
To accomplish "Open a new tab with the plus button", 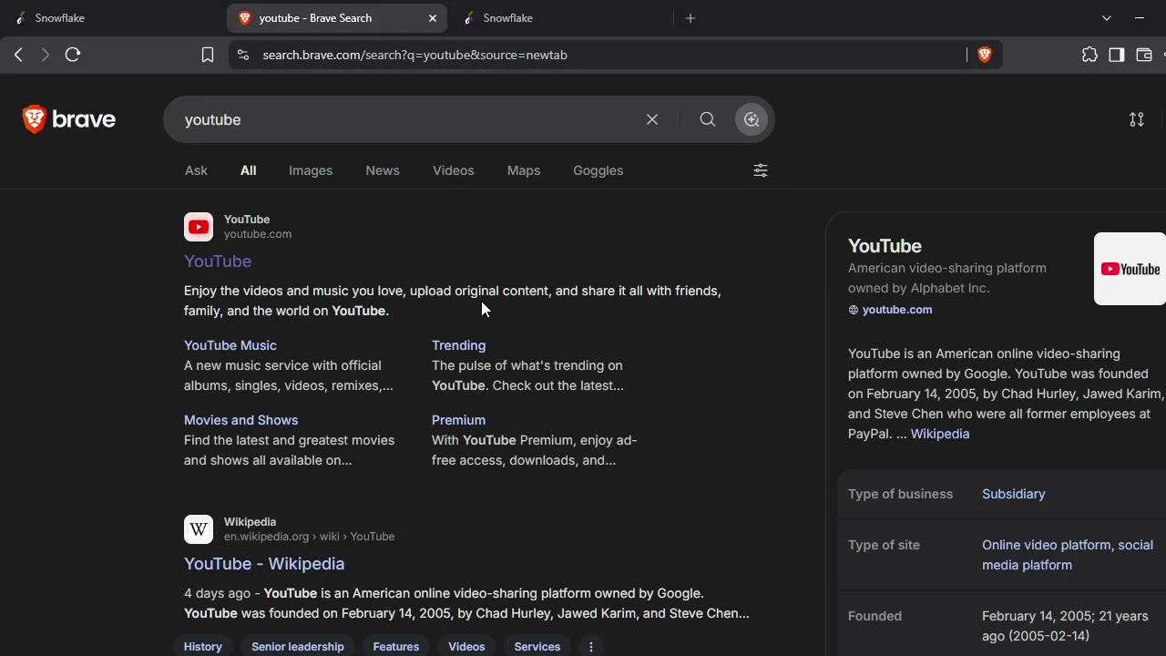I will (x=690, y=18).
